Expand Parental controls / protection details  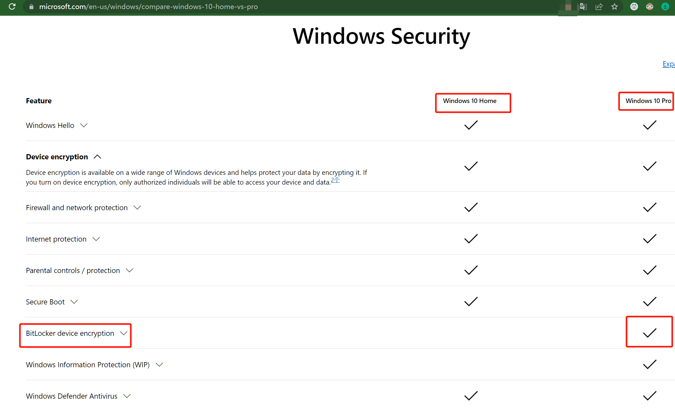(x=129, y=270)
